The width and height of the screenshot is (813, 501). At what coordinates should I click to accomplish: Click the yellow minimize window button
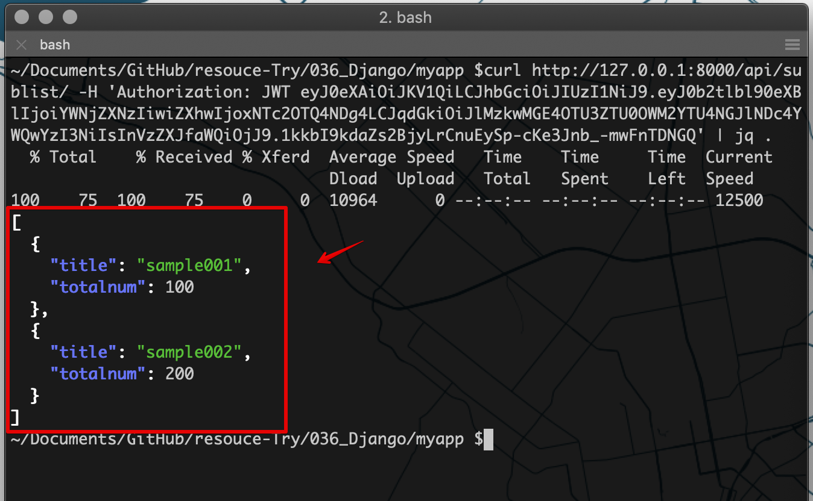[46, 17]
